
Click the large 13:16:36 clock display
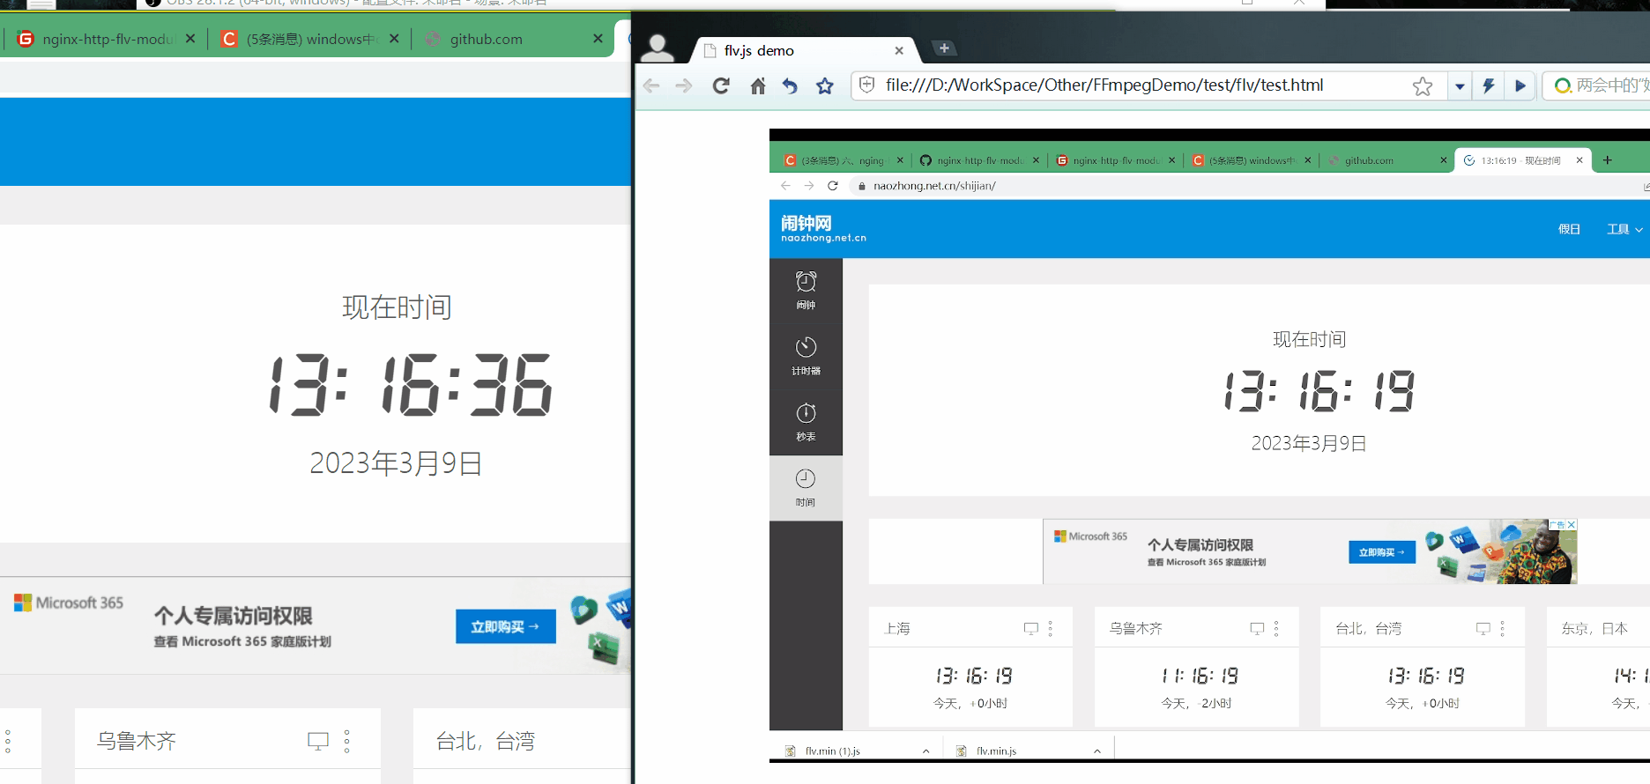coord(411,385)
